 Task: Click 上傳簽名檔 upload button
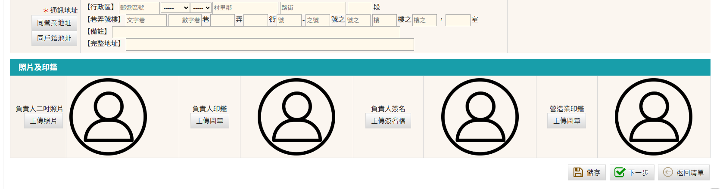[388, 121]
